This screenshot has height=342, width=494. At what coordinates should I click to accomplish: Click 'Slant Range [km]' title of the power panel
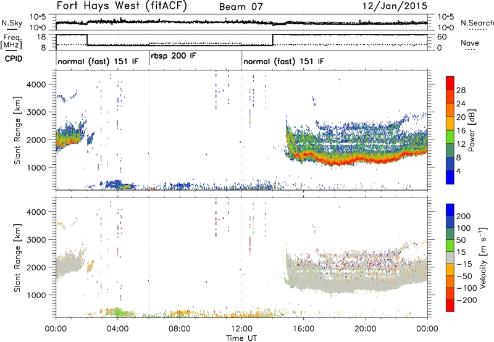17,130
